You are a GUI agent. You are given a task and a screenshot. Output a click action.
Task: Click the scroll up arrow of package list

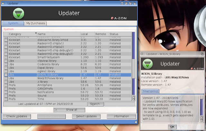pos(134,96)
